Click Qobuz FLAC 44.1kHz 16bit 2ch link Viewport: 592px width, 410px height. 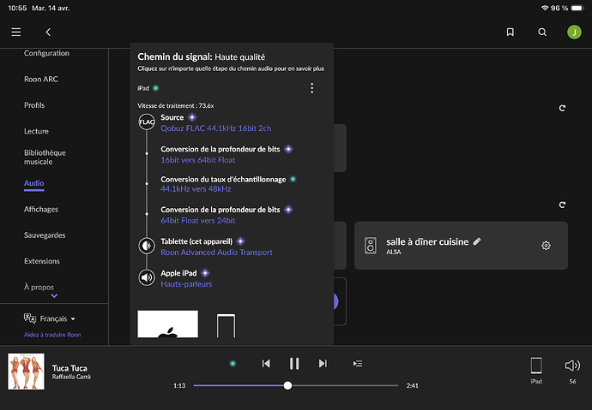216,128
